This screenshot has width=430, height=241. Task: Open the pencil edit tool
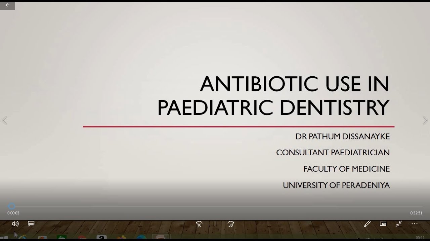[367, 224]
